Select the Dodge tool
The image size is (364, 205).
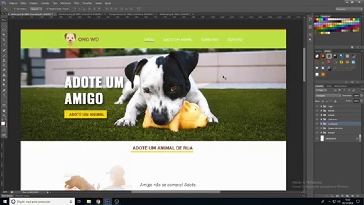click(x=4, y=85)
